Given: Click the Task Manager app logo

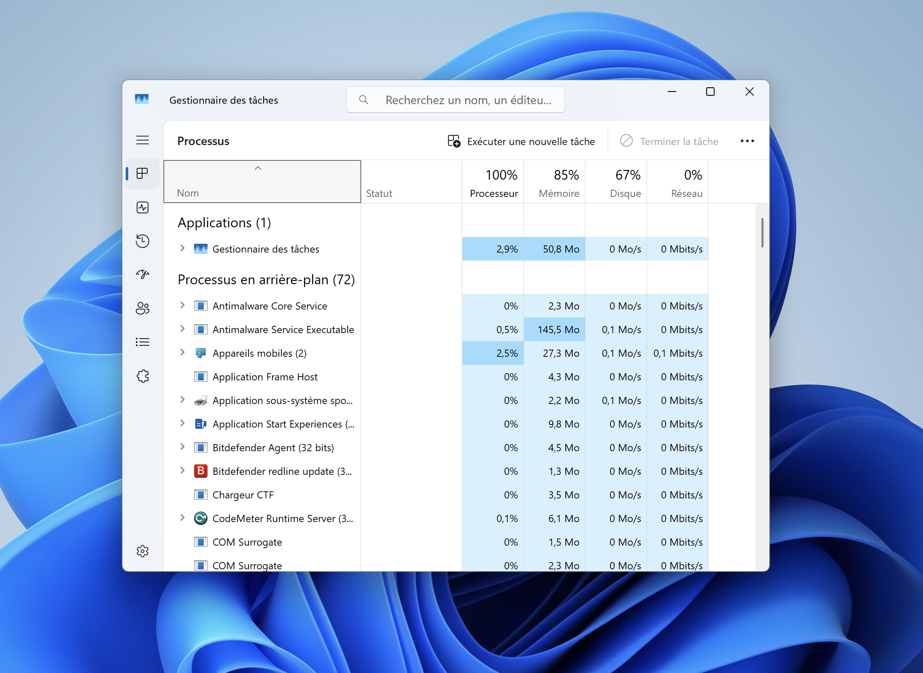Looking at the screenshot, I should [142, 100].
